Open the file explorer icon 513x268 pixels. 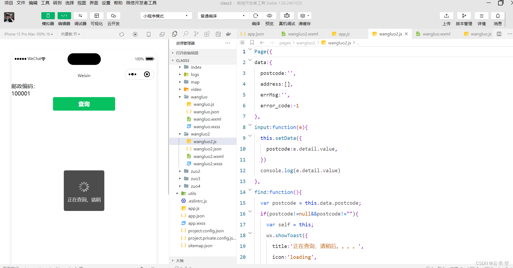point(175,34)
